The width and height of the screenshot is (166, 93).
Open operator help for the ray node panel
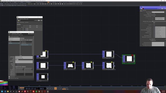[x=140, y=9]
